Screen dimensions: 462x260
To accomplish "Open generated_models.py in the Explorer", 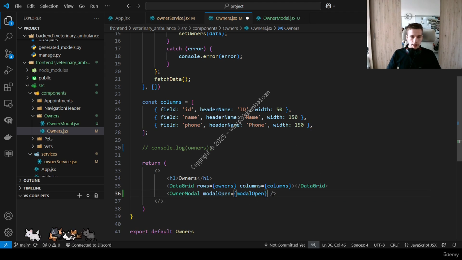I will pos(60,47).
